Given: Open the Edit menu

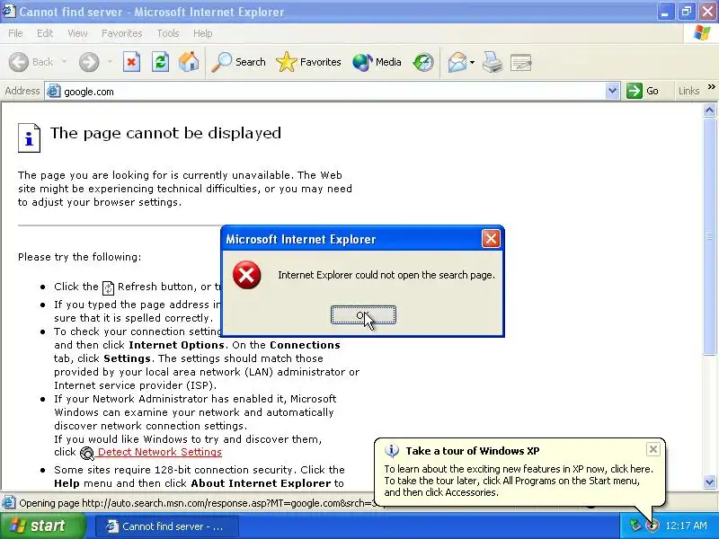Looking at the screenshot, I should click(45, 33).
